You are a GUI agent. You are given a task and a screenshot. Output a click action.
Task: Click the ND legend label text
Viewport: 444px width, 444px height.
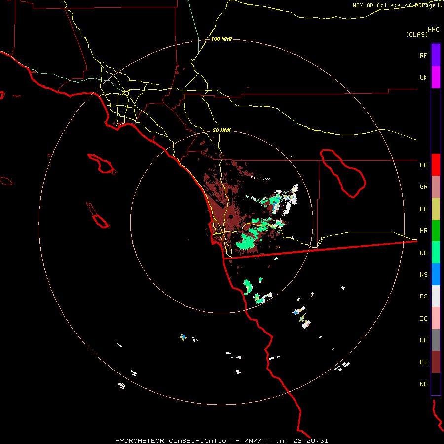point(423,384)
